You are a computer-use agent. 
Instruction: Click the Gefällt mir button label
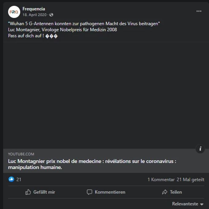44,192
